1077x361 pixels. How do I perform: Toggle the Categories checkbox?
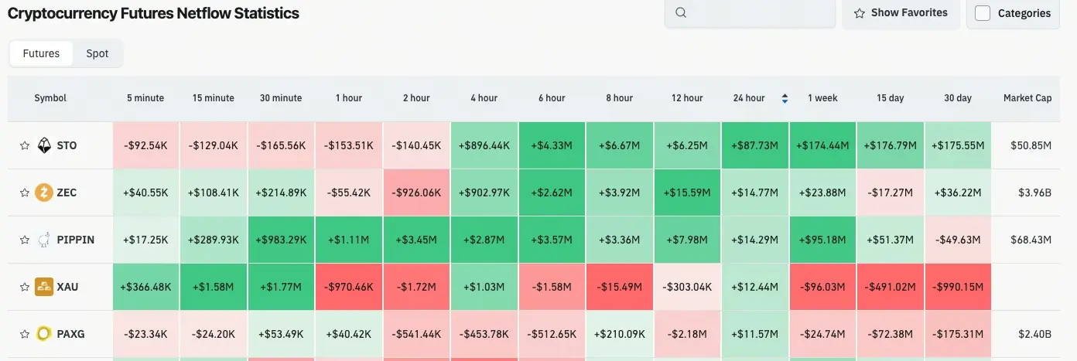click(x=983, y=13)
